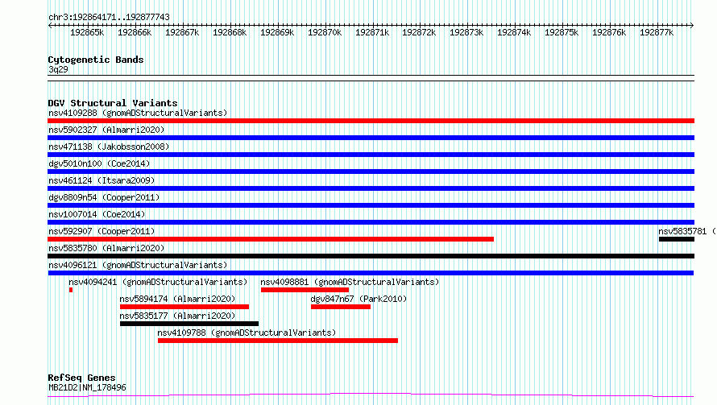This screenshot has height=405, width=717.
Task: Click the 192875k ruler tick label
Action: 562,32
